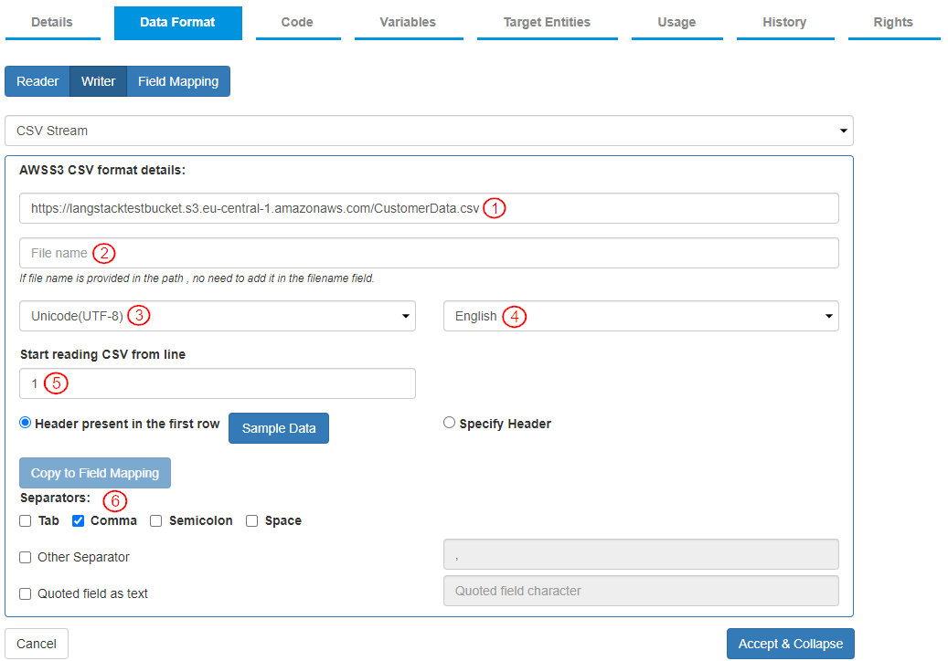Click the Cancel button
Viewport: 948px width, 661px height.
pos(37,644)
